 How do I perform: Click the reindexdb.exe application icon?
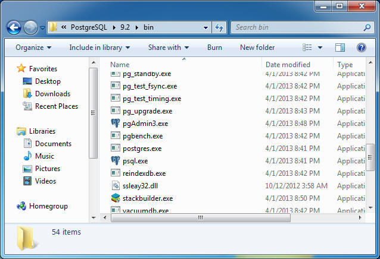[116, 173]
